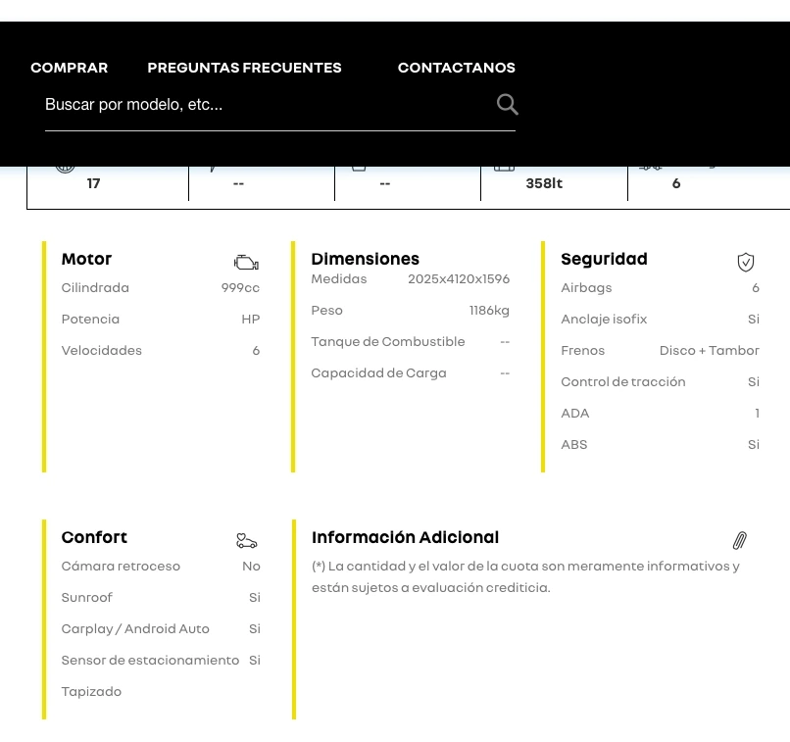Click the Dimensiones section heading
Viewport: 790px width, 742px height.
coord(365,259)
